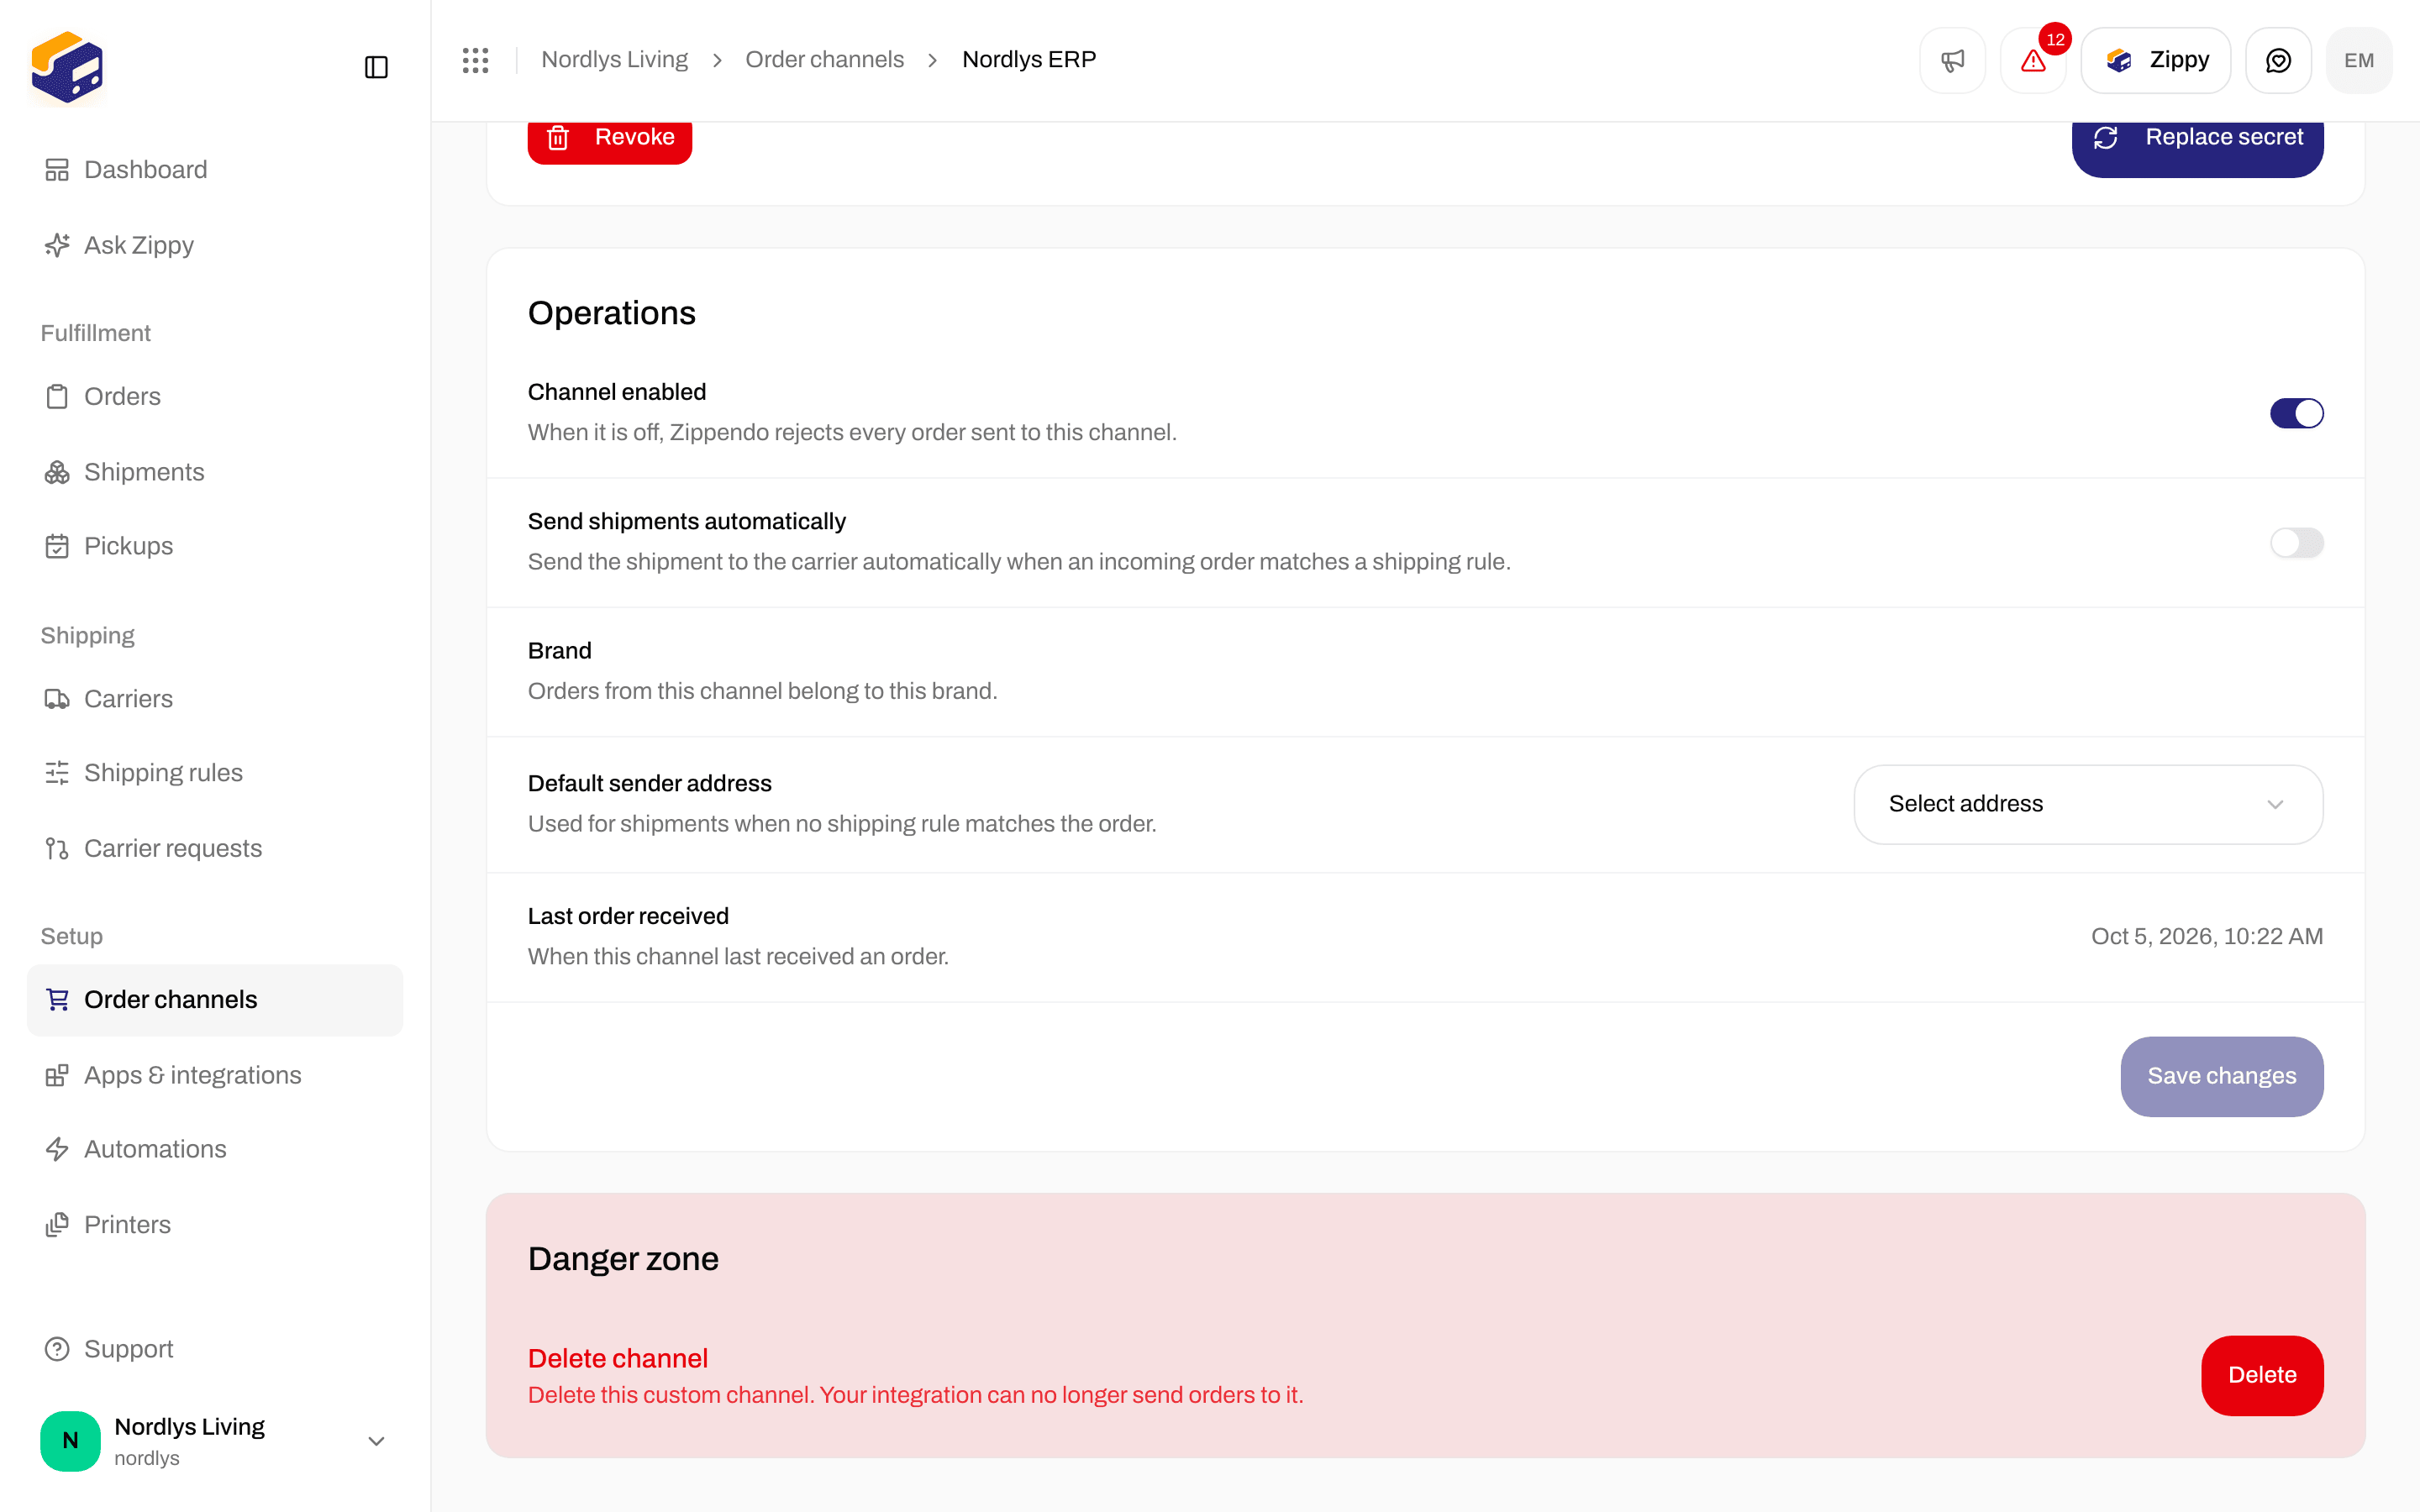Go to Order channels breadcrumb

824,60
